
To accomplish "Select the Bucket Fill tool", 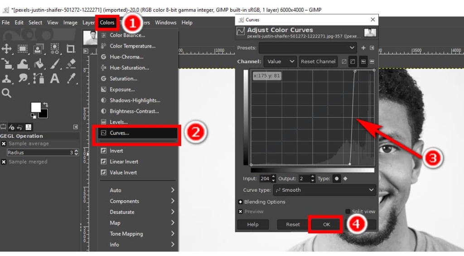I will (39, 63).
